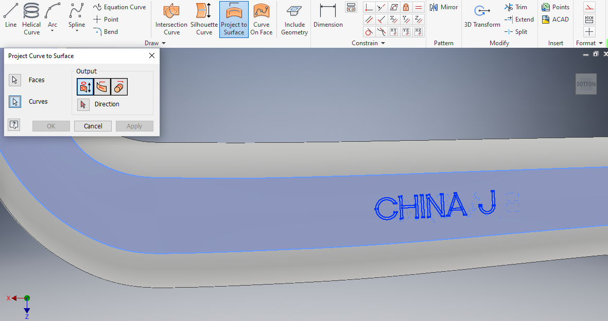This screenshot has height=321, width=608.
Task: Enable the Direction selector
Action: tap(83, 104)
